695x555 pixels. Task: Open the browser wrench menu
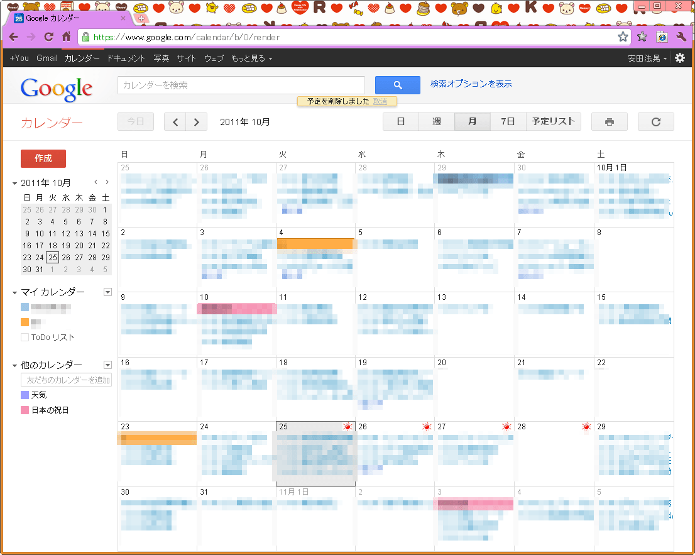pos(681,37)
